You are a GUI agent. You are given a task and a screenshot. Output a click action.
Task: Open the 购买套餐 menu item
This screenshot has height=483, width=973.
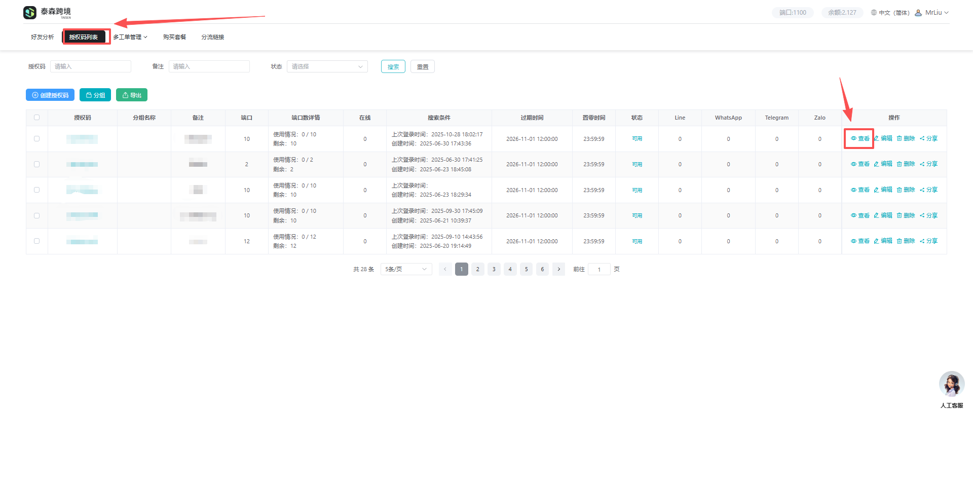[174, 37]
